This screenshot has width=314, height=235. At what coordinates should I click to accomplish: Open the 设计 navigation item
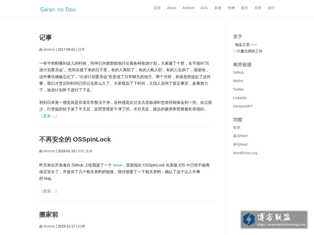click(271, 8)
